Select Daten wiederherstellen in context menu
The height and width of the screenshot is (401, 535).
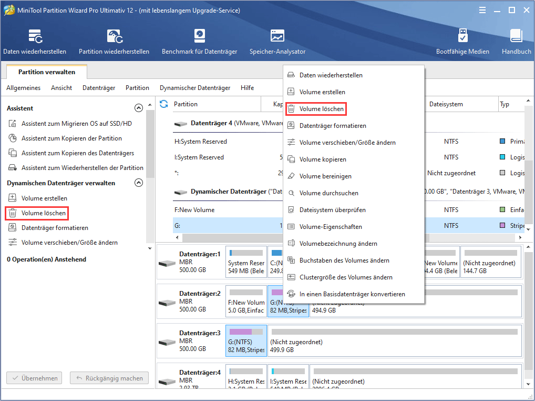pos(354,75)
